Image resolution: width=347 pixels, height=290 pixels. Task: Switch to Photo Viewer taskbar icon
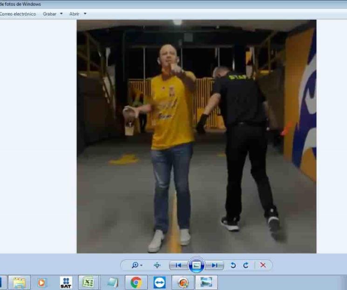[x=206, y=283]
